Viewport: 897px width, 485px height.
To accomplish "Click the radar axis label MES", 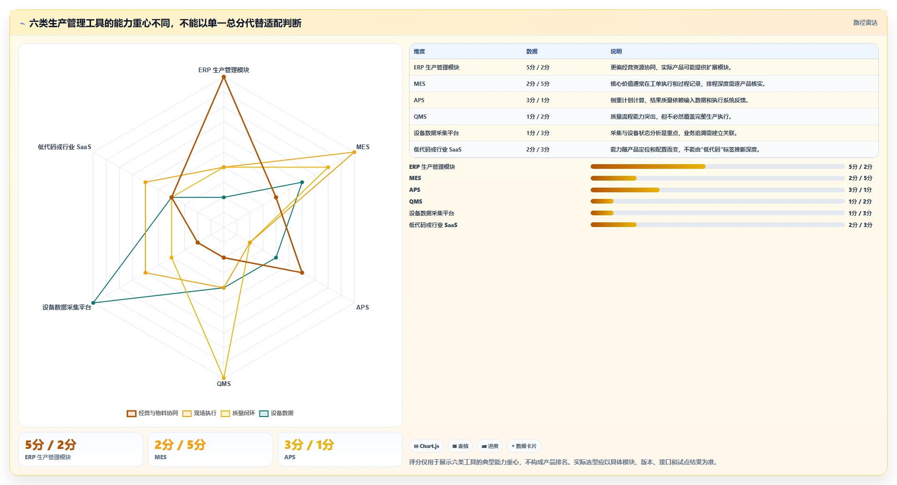I will coord(363,147).
